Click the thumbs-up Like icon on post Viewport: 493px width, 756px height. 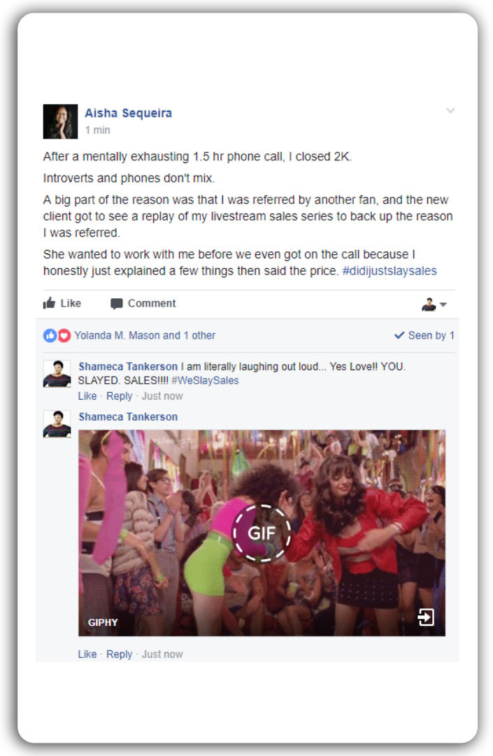coord(49,303)
